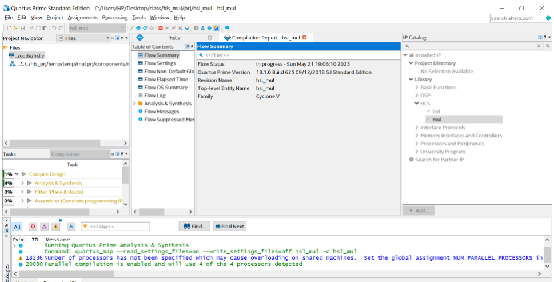The height and width of the screenshot is (282, 554).
Task: Click the hierarchy icon beside the mul.prj file entry
Action: 13,64
